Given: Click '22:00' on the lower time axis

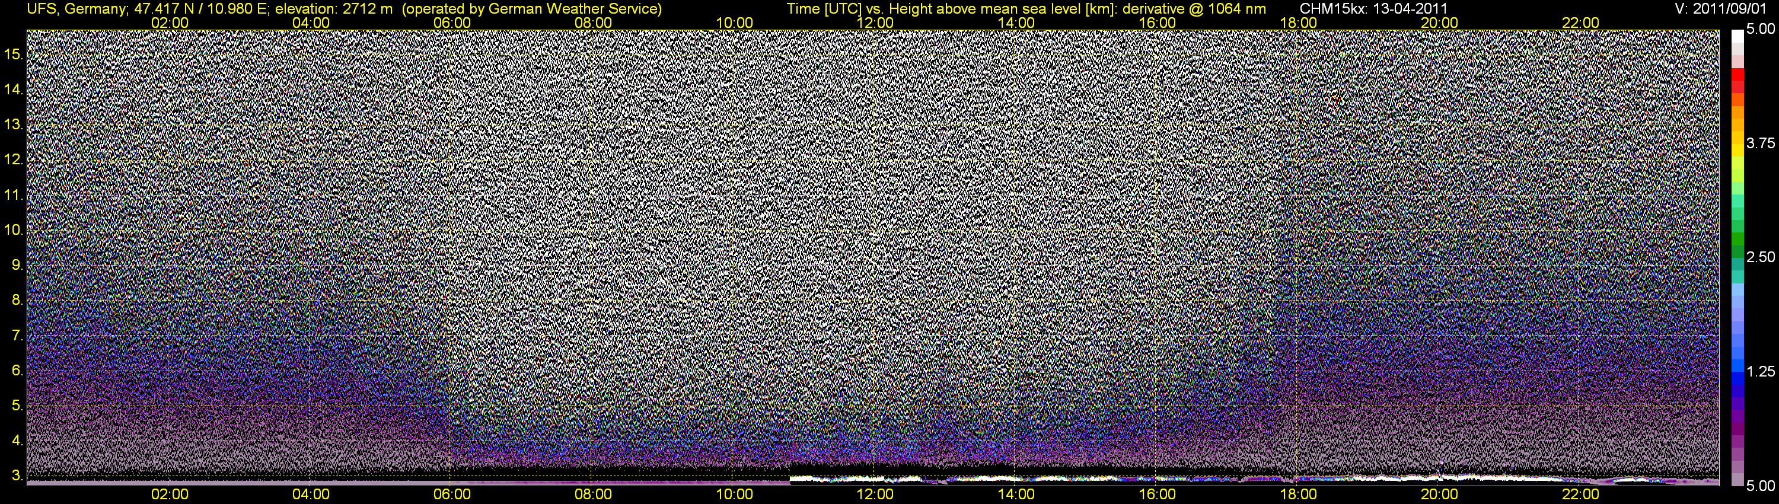Looking at the screenshot, I should coord(1580,495).
